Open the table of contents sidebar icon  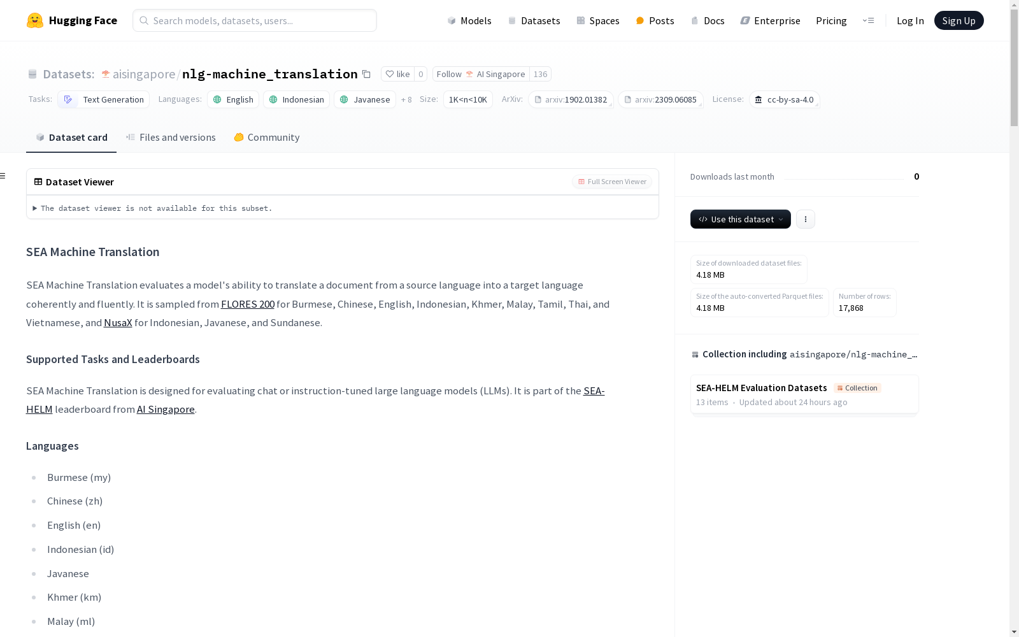pyautogui.click(x=3, y=176)
